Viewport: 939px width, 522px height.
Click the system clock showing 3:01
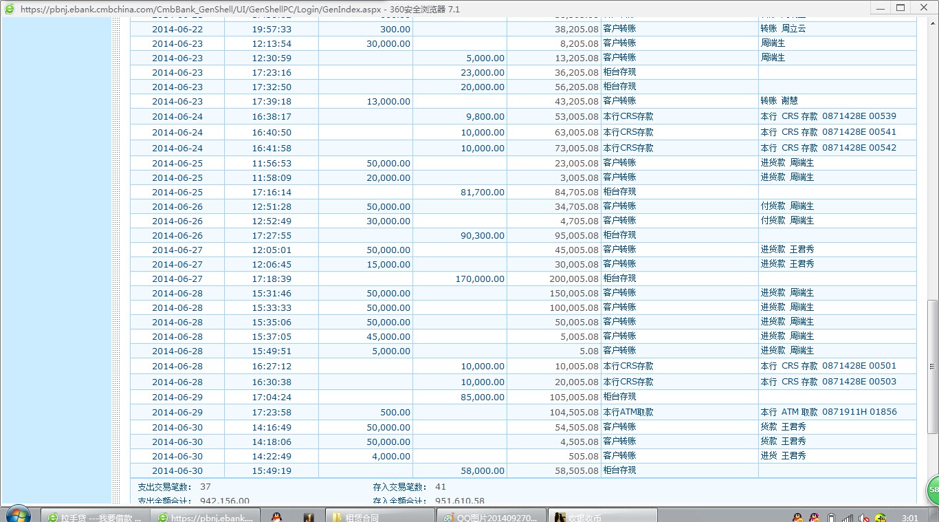(x=909, y=517)
